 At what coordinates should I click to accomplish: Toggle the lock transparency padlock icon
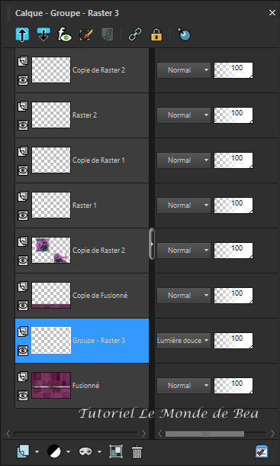pos(156,34)
